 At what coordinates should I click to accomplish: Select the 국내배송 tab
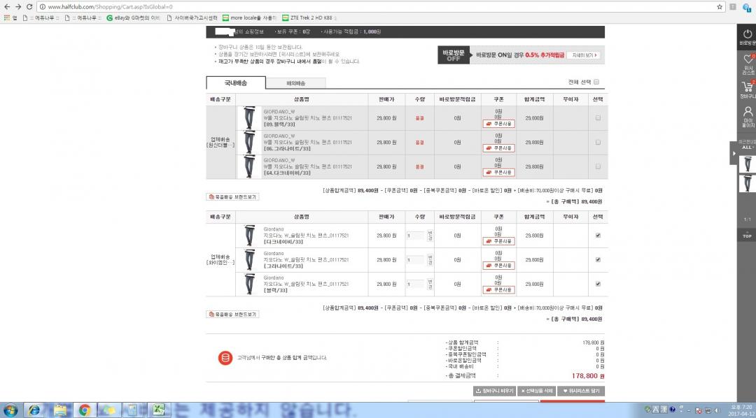click(236, 82)
